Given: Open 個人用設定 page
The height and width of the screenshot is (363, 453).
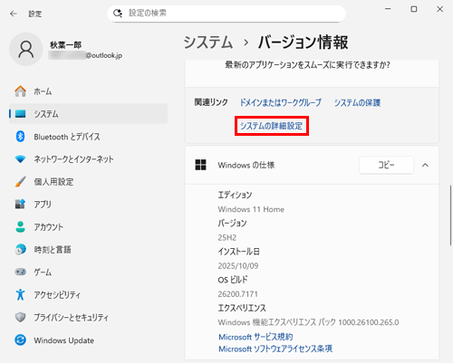Looking at the screenshot, I should point(88,182).
